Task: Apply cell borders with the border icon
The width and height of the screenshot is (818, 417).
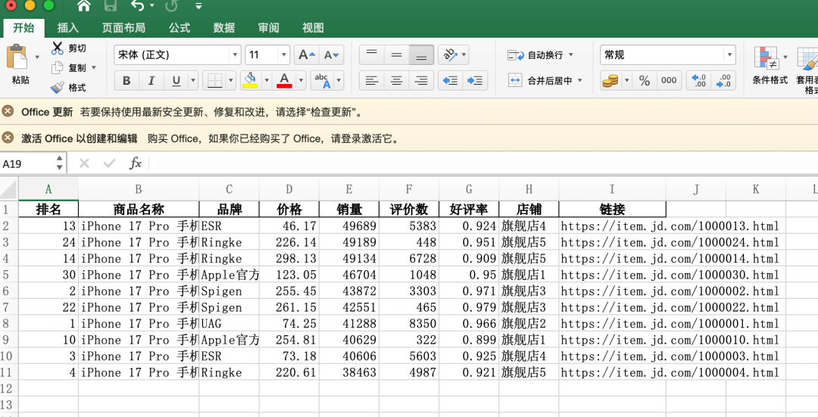Action: 215,80
